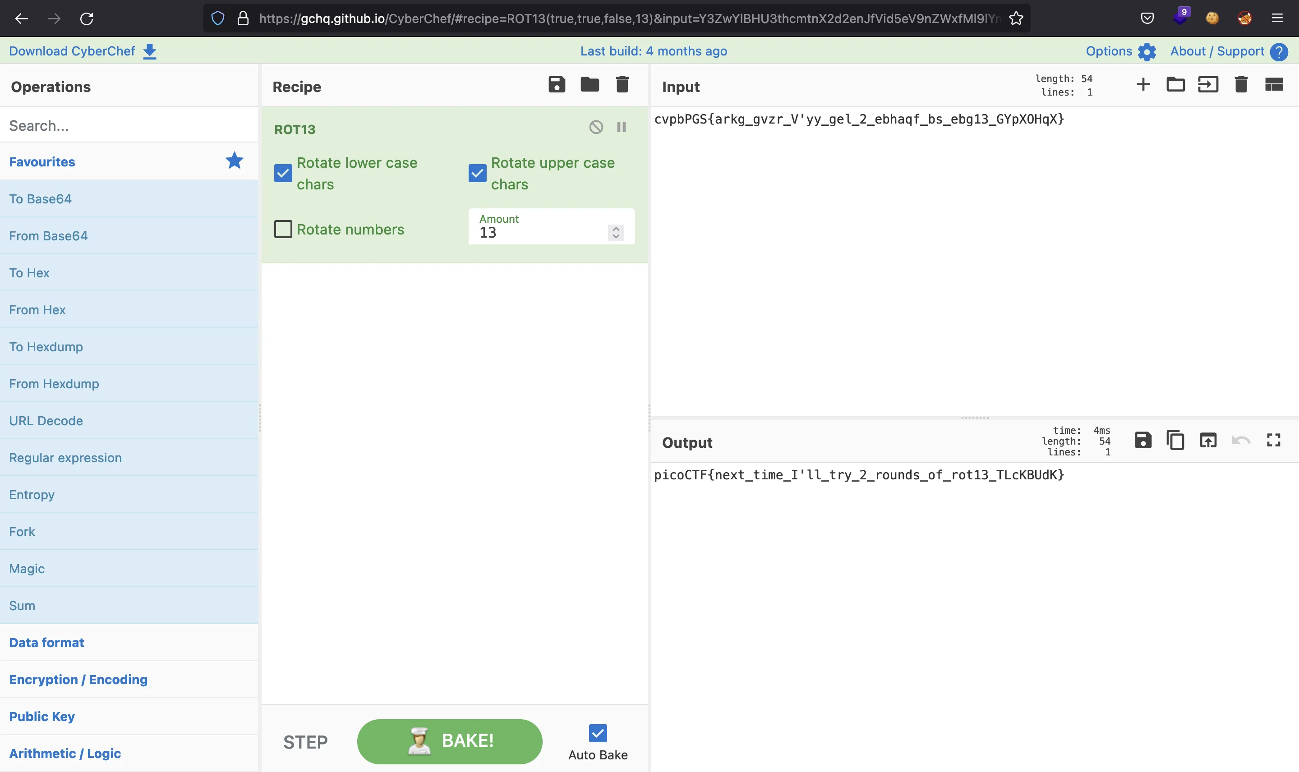Disable the ROT13 operation
This screenshot has width=1299, height=772.
tap(596, 128)
